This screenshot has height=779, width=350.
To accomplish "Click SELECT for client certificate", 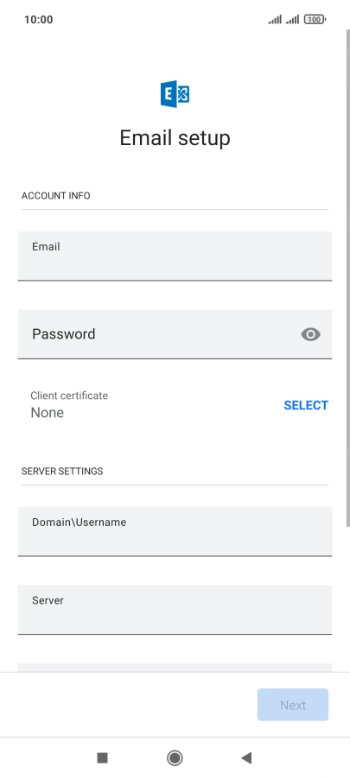I will pos(306,405).
